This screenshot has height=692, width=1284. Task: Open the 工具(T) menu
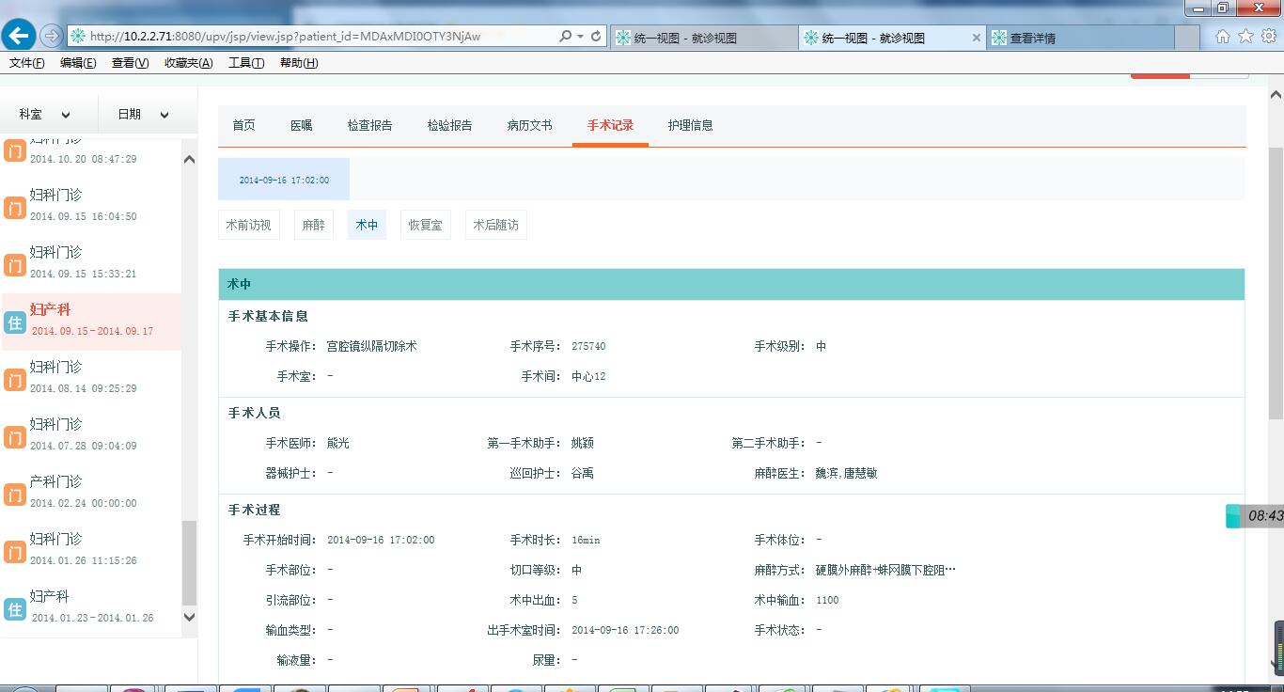coord(245,63)
